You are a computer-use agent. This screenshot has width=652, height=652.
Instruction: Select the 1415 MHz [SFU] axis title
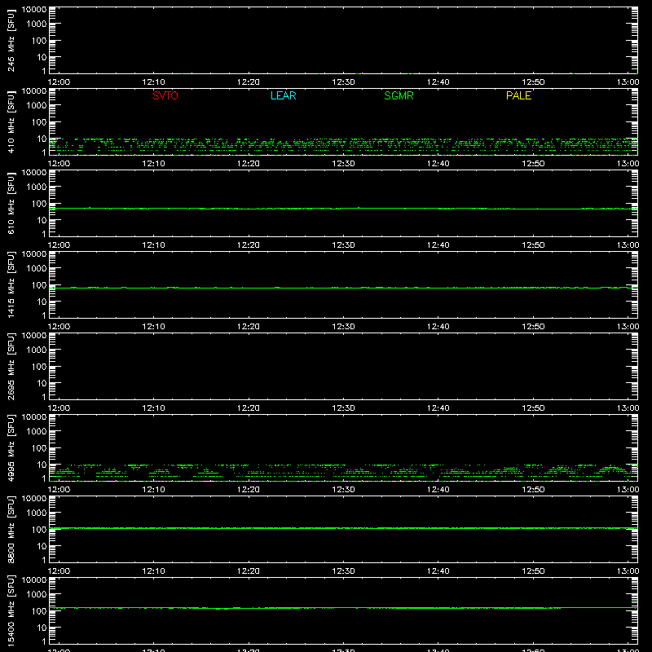click(11, 285)
